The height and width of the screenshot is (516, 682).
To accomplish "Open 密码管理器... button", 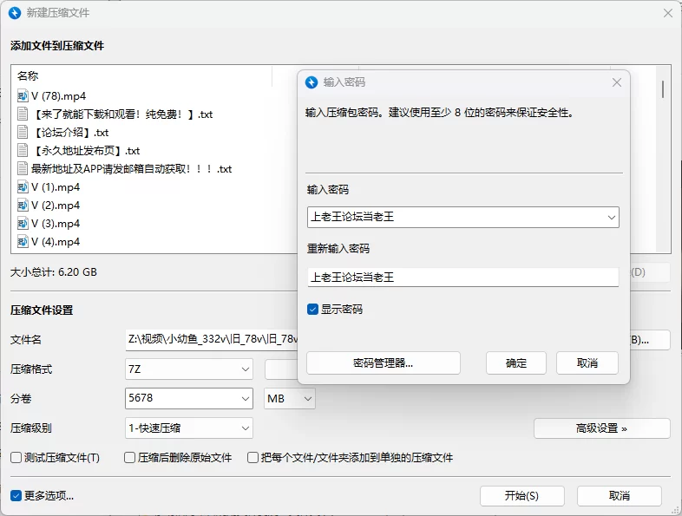I will (x=383, y=363).
